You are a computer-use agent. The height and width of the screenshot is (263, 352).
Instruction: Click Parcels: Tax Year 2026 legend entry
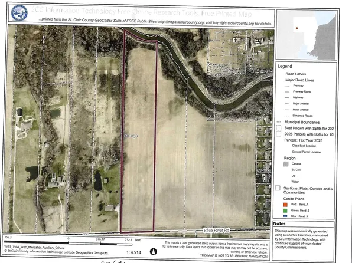(x=304, y=140)
